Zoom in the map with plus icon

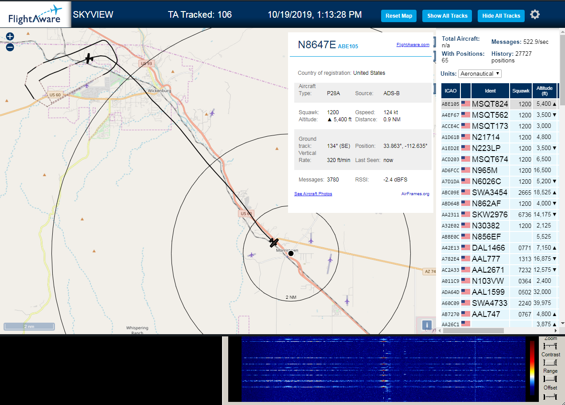point(10,37)
